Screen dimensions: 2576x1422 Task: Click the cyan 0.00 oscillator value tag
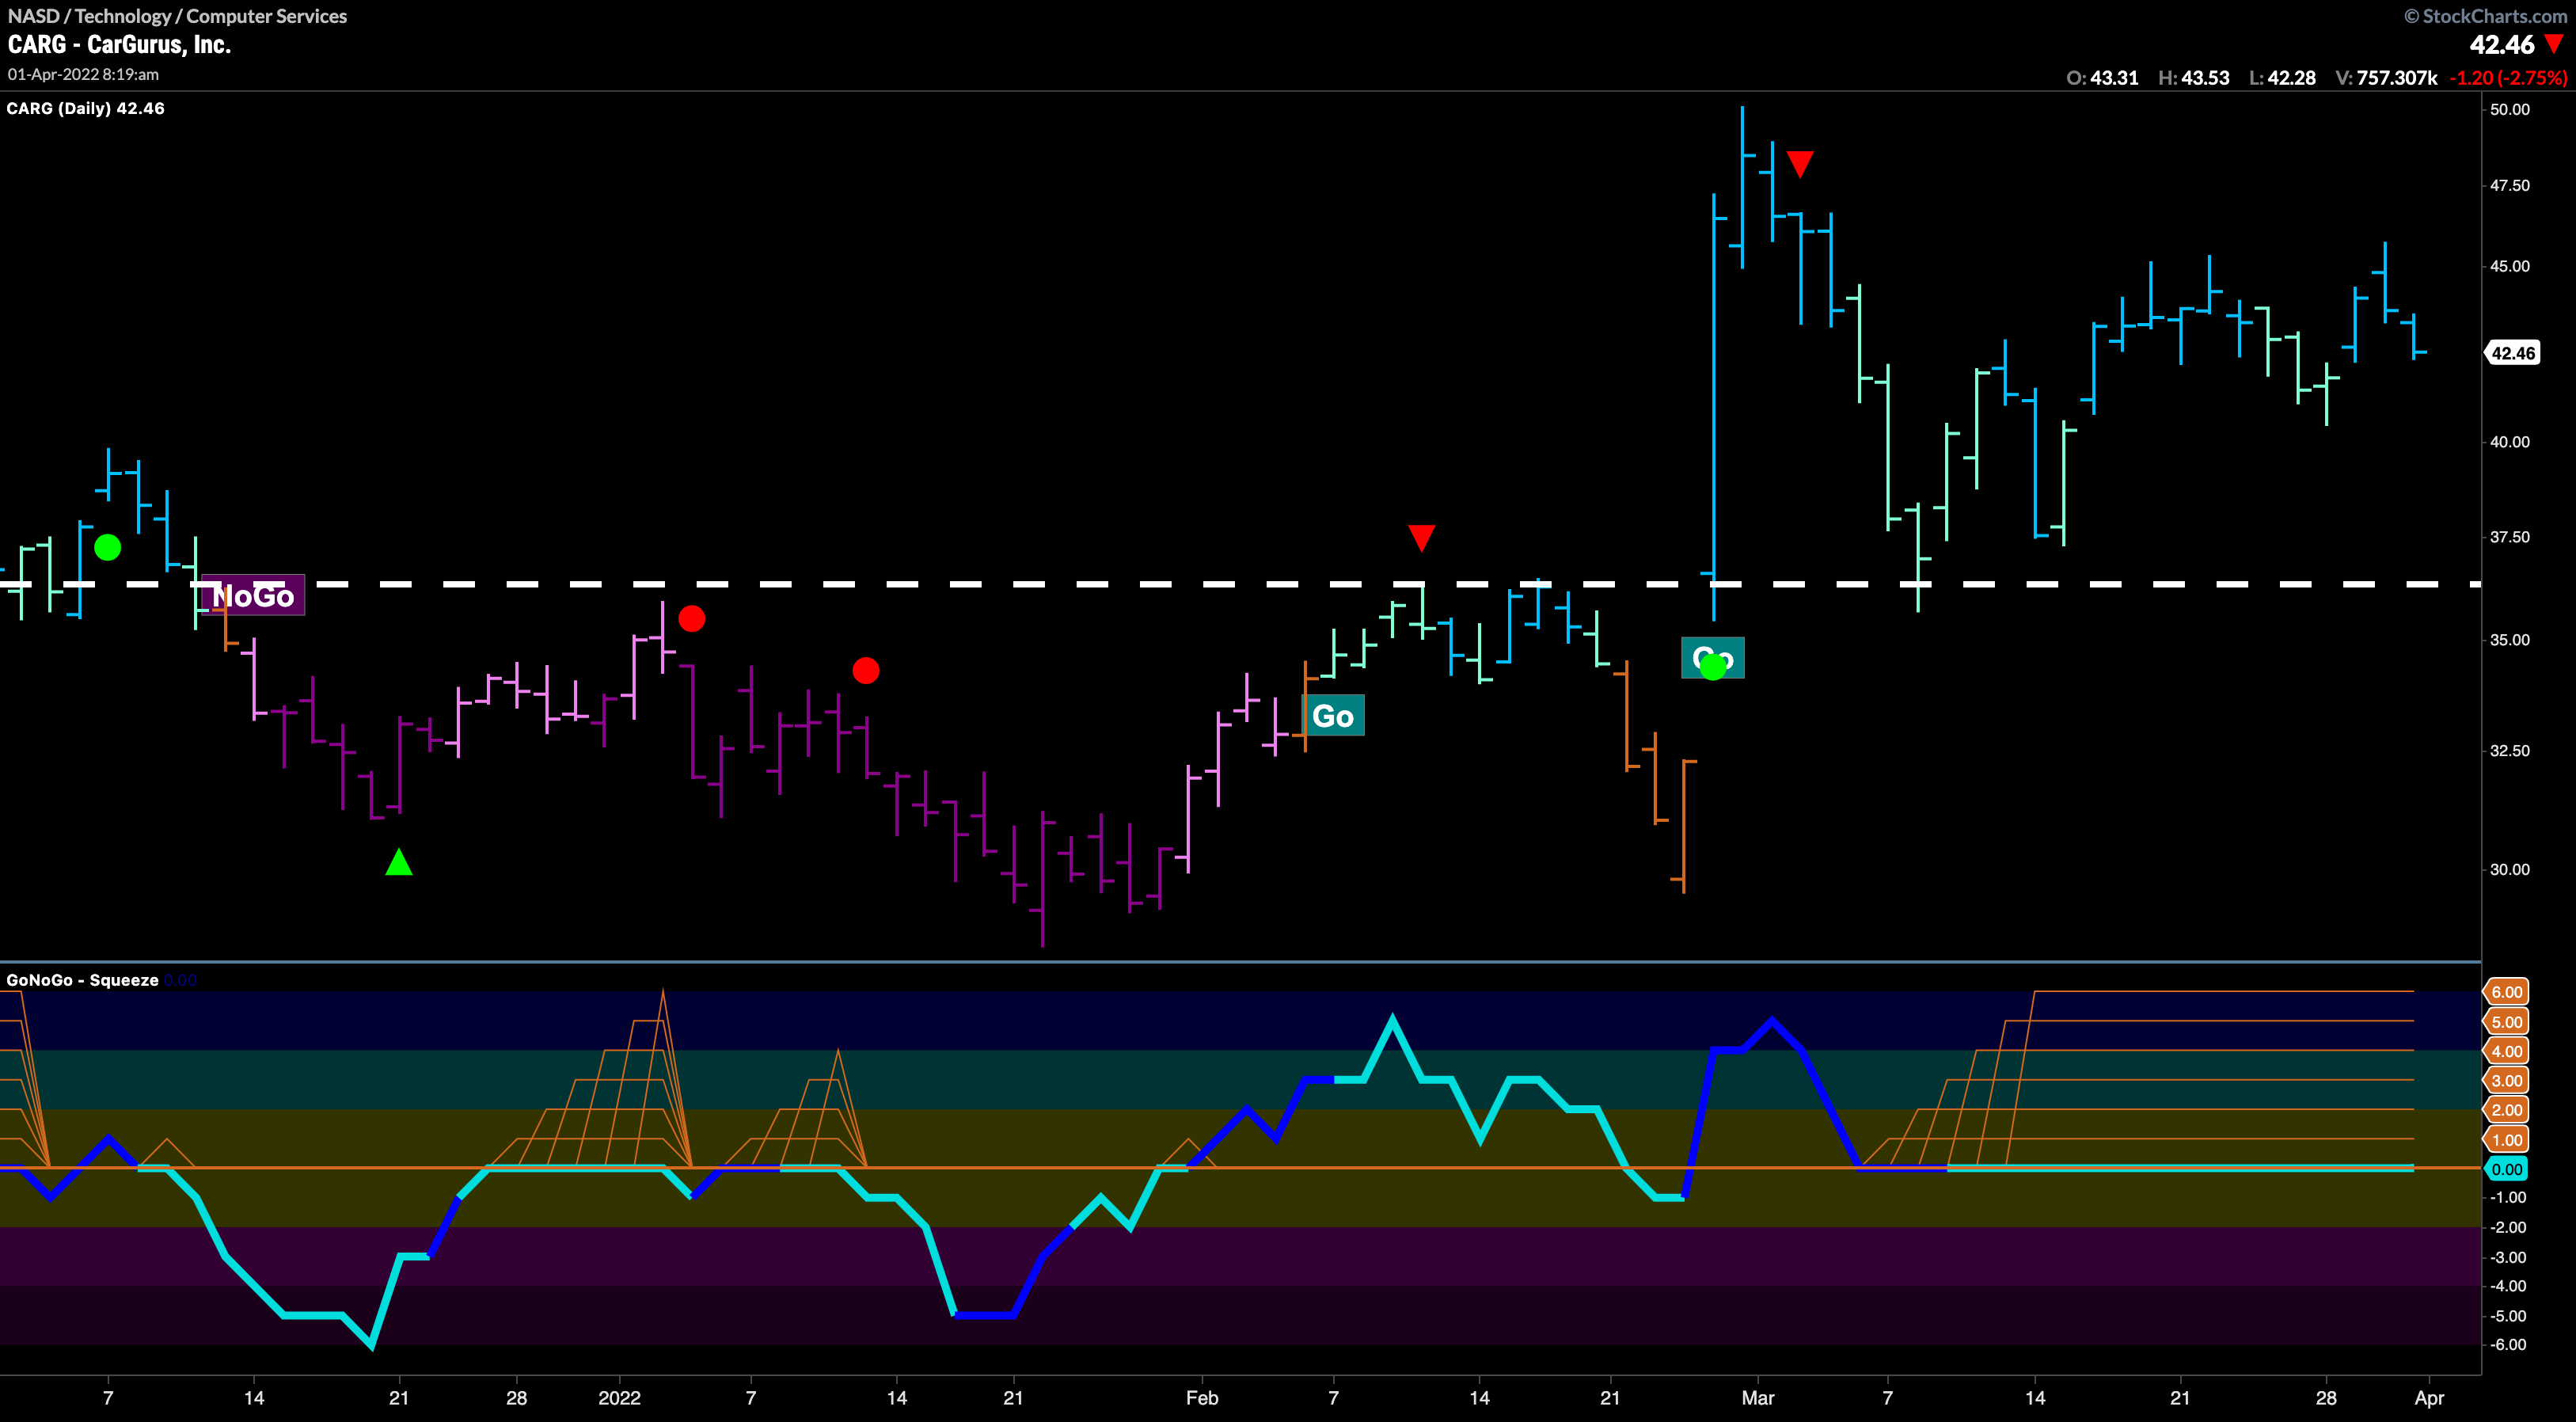click(x=2506, y=1169)
